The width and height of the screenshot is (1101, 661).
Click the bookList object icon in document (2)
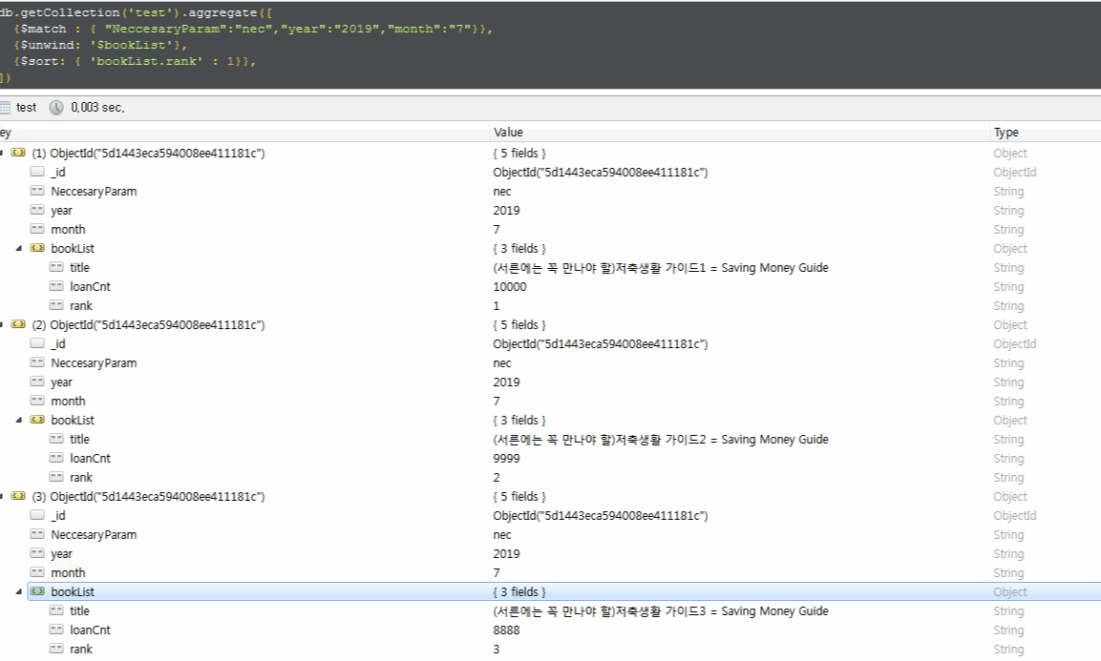pos(37,421)
